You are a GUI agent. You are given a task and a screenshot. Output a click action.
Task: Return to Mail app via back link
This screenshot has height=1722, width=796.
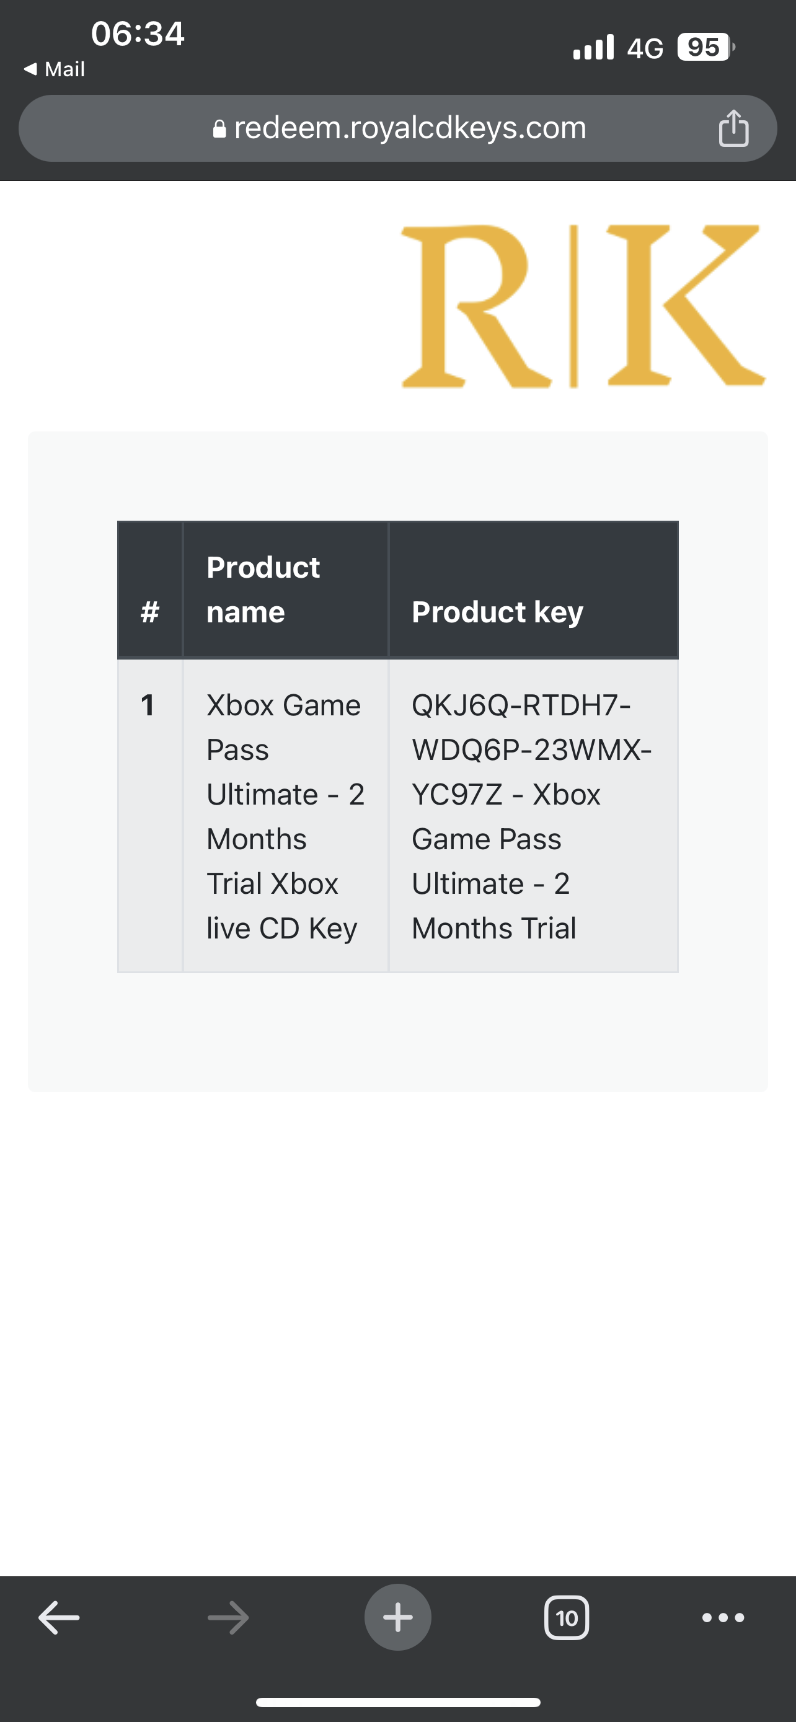pyautogui.click(x=54, y=69)
